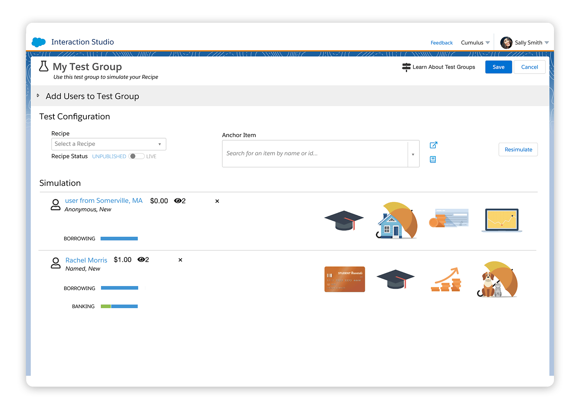This screenshot has height=411, width=583.
Task: Click the My Test Group heading
Action: (x=87, y=66)
